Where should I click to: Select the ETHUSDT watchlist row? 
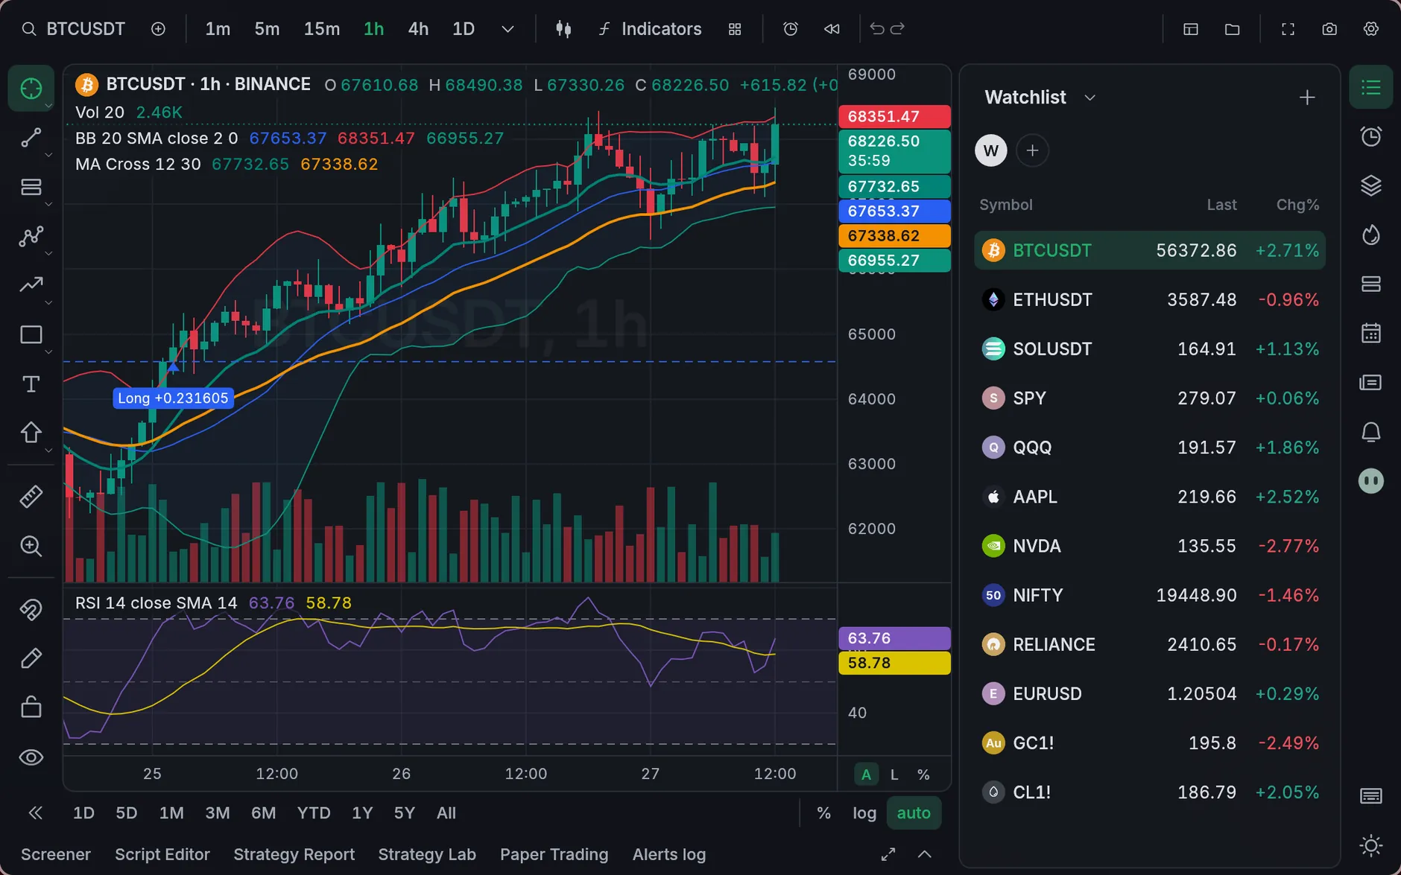pyautogui.click(x=1150, y=299)
